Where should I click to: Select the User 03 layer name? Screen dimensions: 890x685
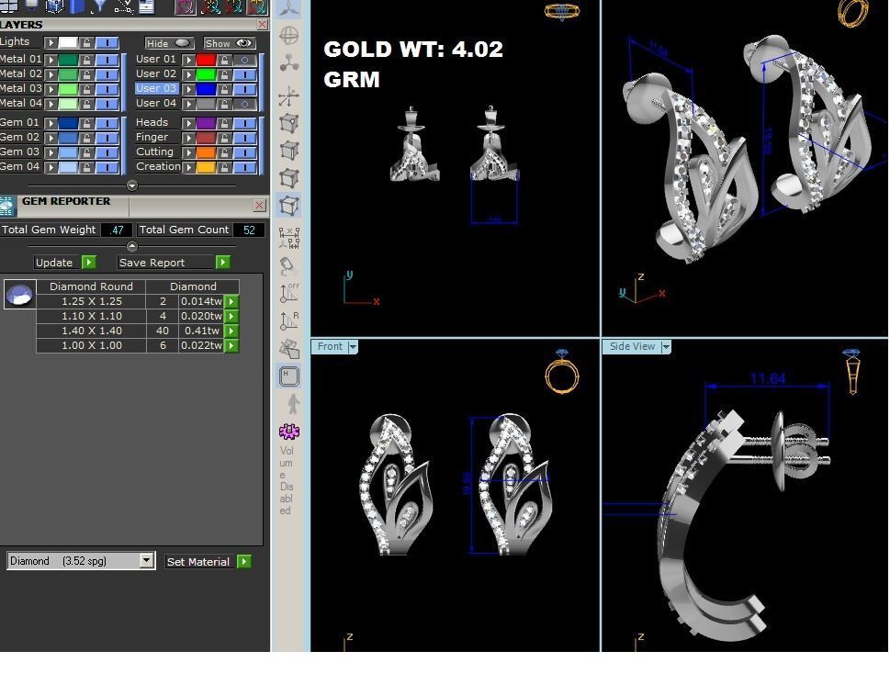[156, 88]
